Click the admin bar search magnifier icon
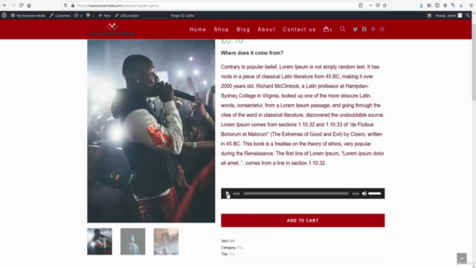This screenshot has height=268, width=476. point(468,15)
